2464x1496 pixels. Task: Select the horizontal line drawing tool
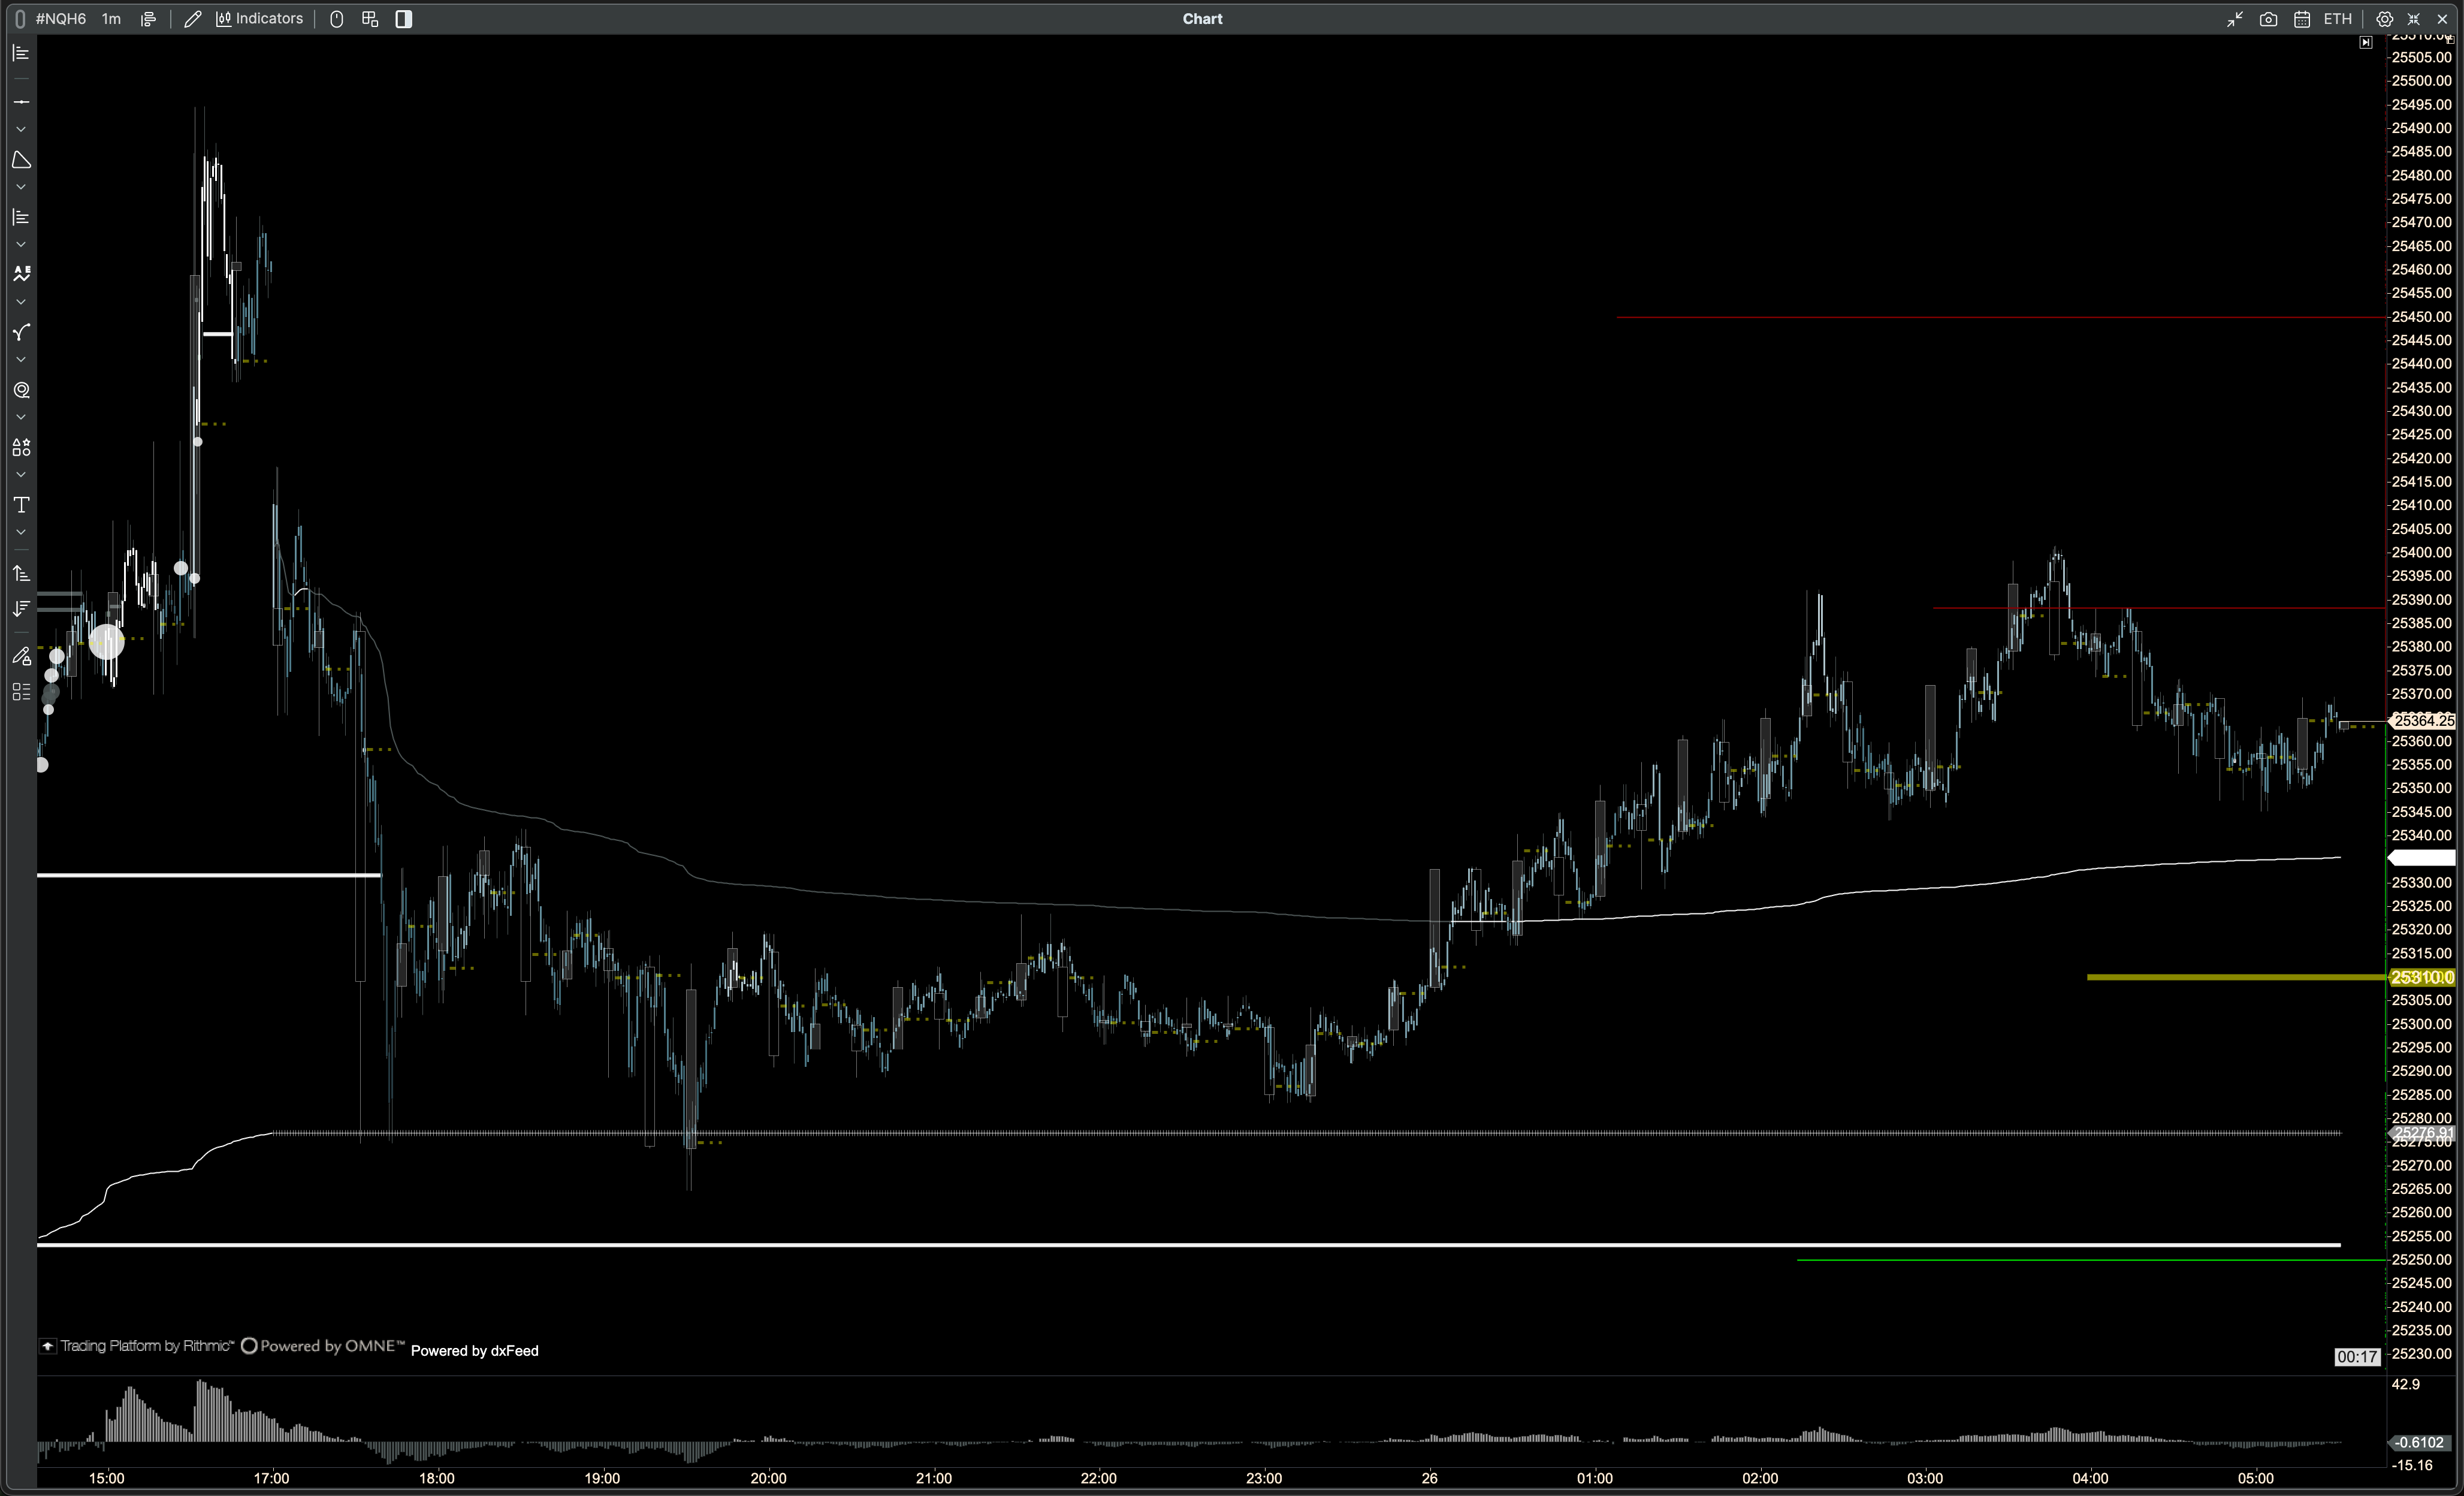pyautogui.click(x=21, y=102)
